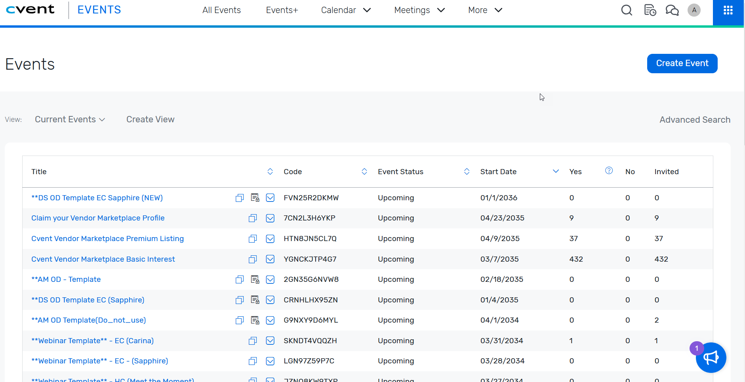Go to All Events tab

click(221, 10)
